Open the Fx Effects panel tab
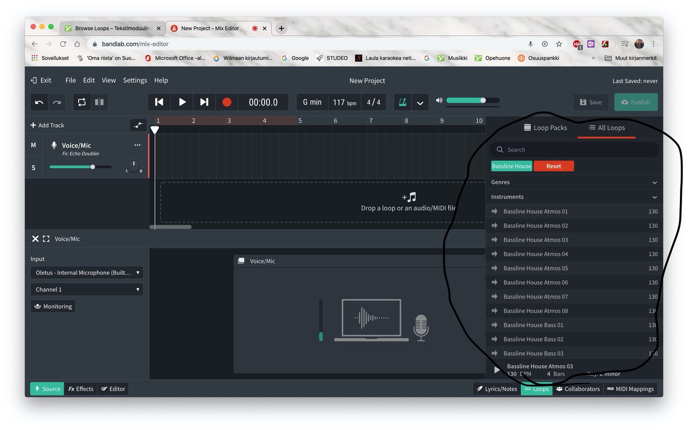This screenshot has height=430, width=688. [x=81, y=389]
